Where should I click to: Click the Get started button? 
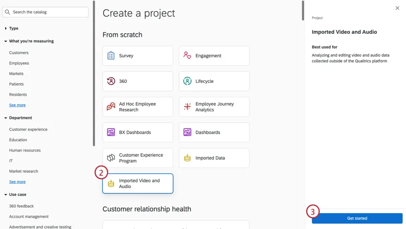coord(357,218)
